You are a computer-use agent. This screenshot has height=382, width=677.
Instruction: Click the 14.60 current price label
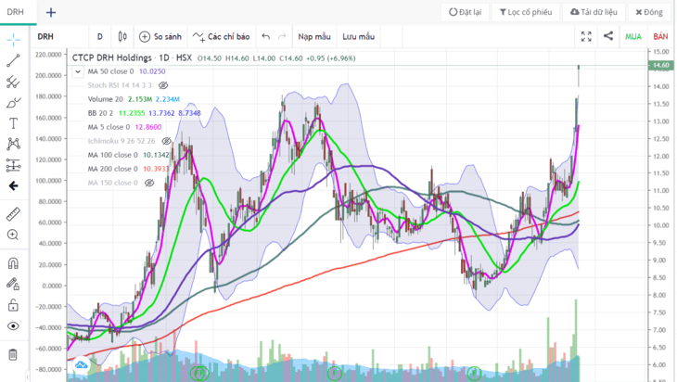(660, 65)
